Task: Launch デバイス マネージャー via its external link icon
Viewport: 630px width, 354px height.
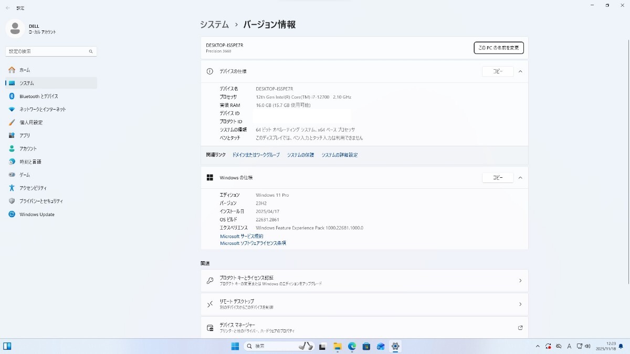Action: pyautogui.click(x=520, y=327)
